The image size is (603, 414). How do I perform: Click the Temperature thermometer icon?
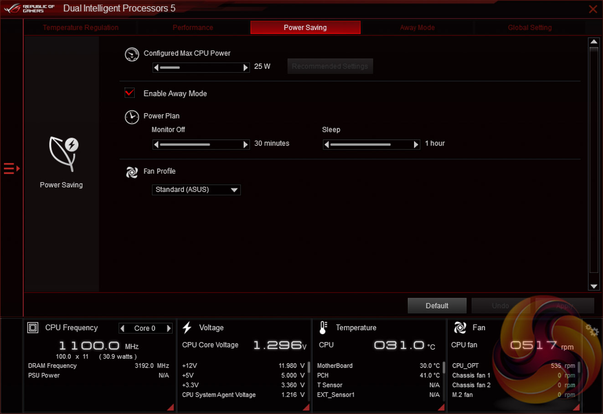[323, 327]
